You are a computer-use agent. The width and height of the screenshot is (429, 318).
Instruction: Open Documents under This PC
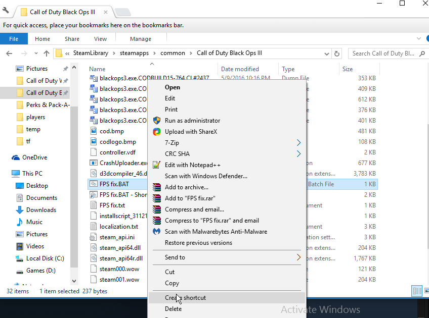point(41,198)
